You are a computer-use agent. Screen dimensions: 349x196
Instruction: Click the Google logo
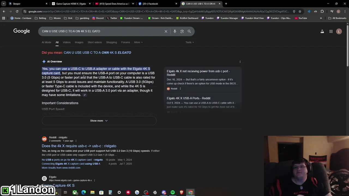pyautogui.click(x=22, y=31)
